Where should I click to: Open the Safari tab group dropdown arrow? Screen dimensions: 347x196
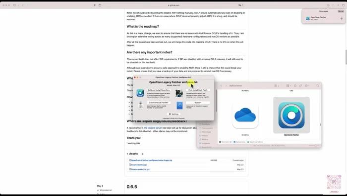pos(18,5)
